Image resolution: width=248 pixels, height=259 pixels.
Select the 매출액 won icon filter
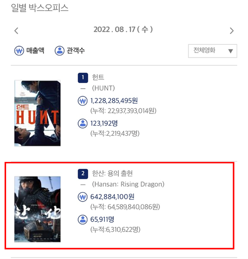point(19,51)
